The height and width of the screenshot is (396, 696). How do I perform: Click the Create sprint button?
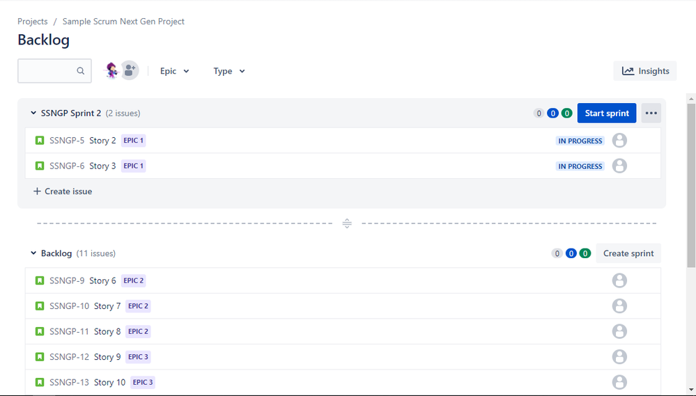point(628,253)
